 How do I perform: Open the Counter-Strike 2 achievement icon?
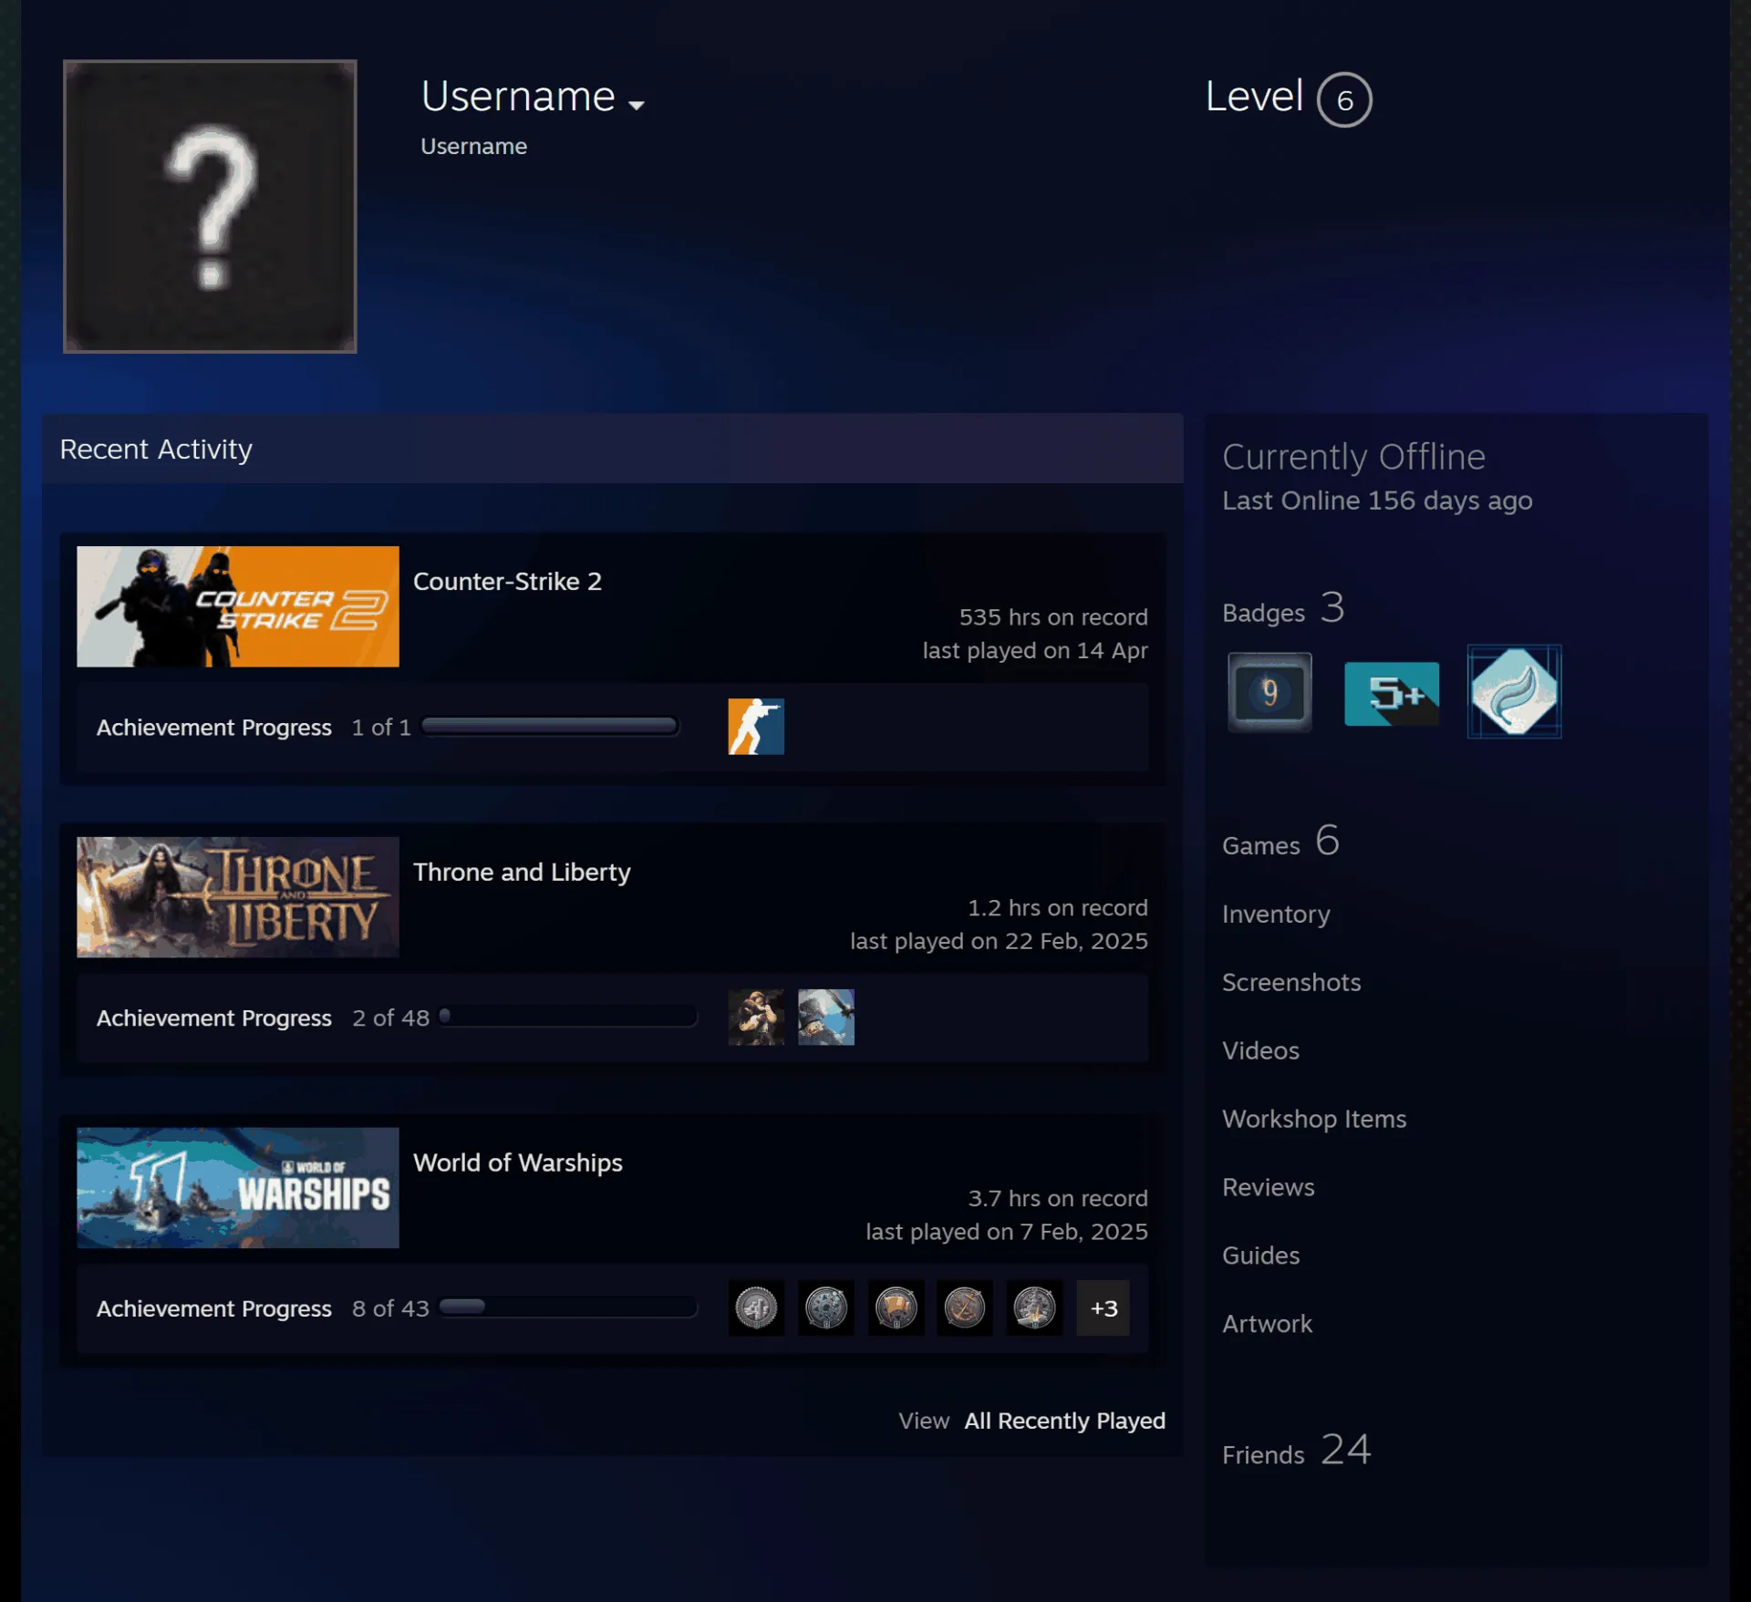(755, 727)
